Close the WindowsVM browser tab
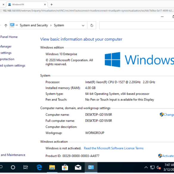 45,4
